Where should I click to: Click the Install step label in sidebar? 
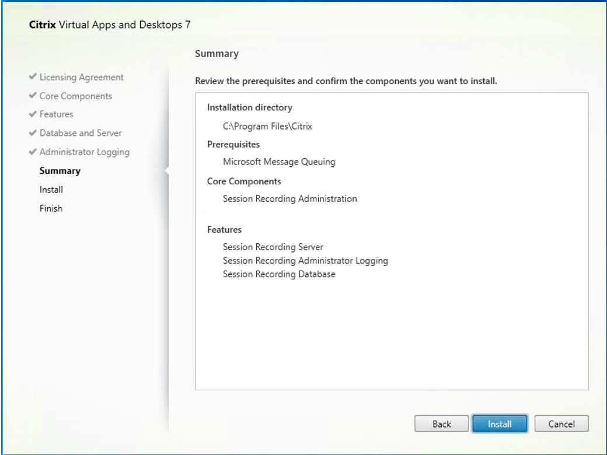pyautogui.click(x=51, y=190)
